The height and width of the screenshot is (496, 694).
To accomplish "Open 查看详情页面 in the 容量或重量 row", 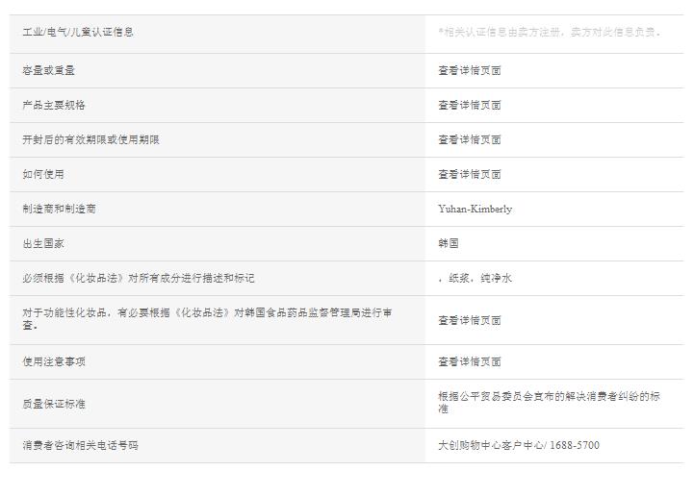I will click(x=470, y=71).
